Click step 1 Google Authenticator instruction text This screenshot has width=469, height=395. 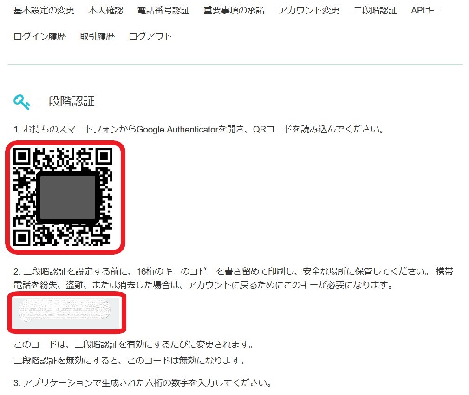[199, 129]
